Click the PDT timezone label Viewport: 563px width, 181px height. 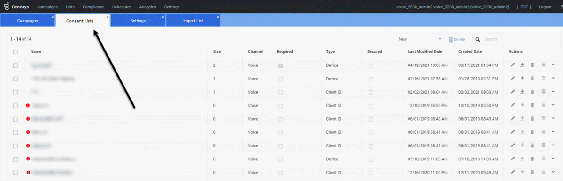pyautogui.click(x=524, y=7)
